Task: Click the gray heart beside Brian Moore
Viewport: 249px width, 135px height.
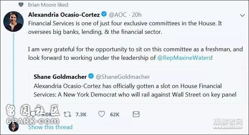Action: tap(21, 5)
